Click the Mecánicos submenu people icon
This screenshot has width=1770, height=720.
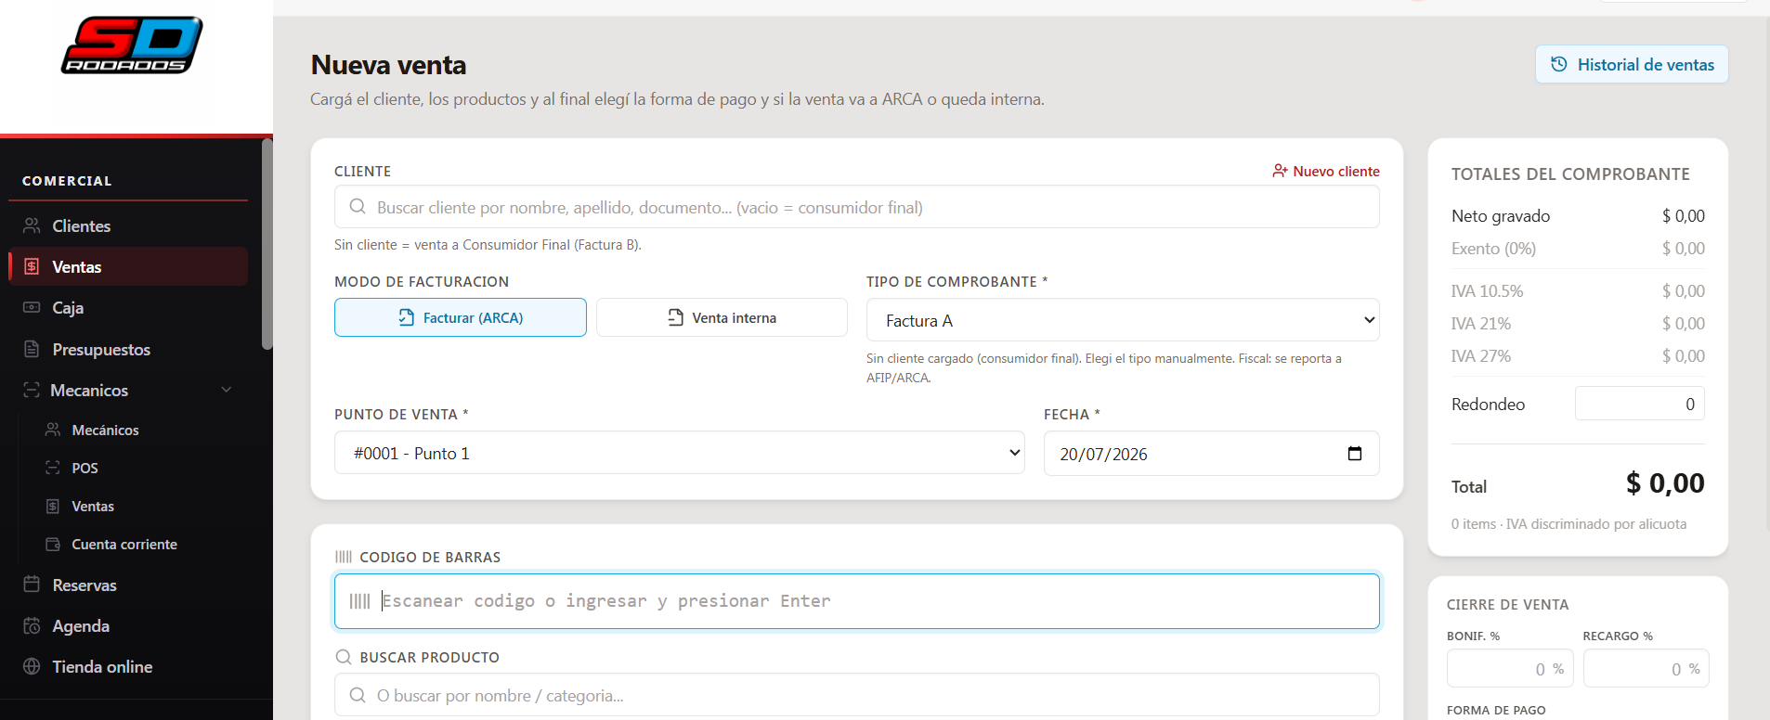[53, 430]
